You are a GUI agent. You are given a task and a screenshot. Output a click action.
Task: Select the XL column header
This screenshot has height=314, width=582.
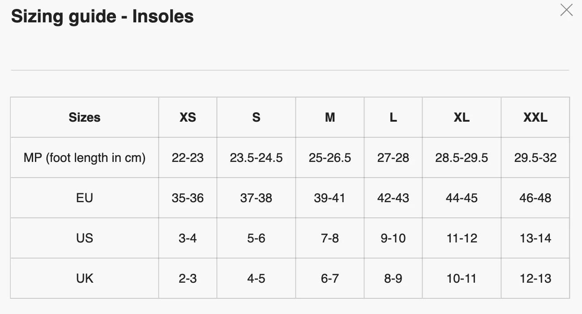[462, 117]
